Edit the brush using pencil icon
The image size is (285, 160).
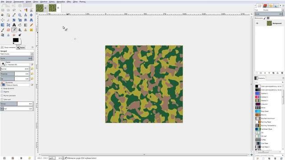(32, 64)
